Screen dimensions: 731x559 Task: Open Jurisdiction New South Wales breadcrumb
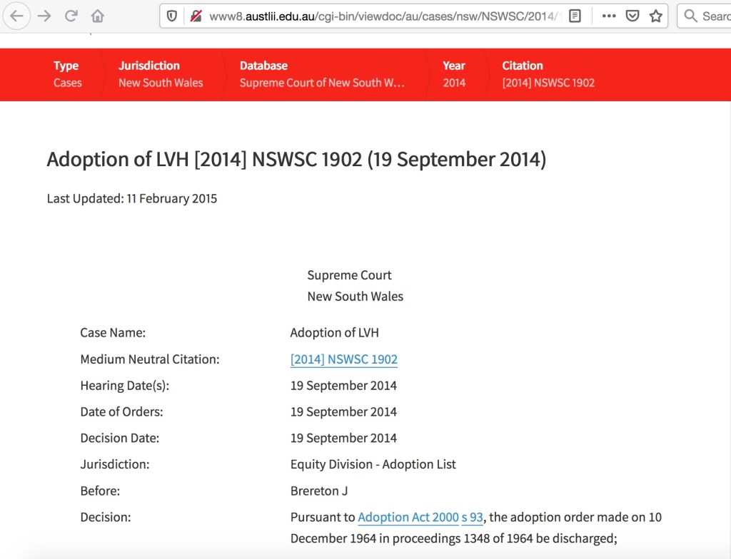pos(161,74)
